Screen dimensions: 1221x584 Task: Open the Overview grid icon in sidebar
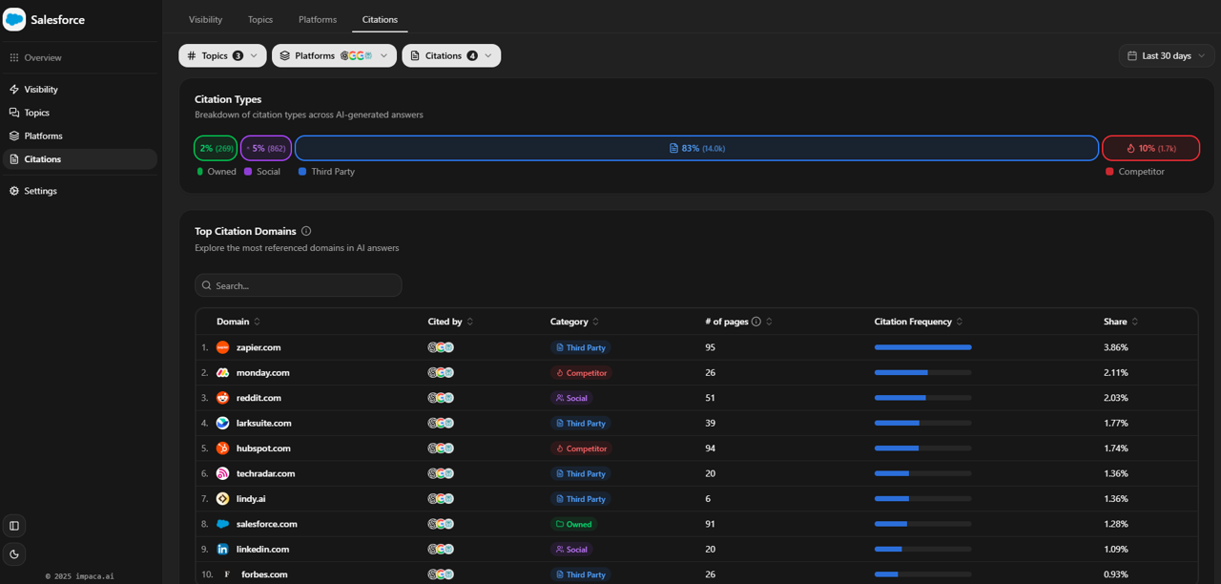click(x=13, y=57)
